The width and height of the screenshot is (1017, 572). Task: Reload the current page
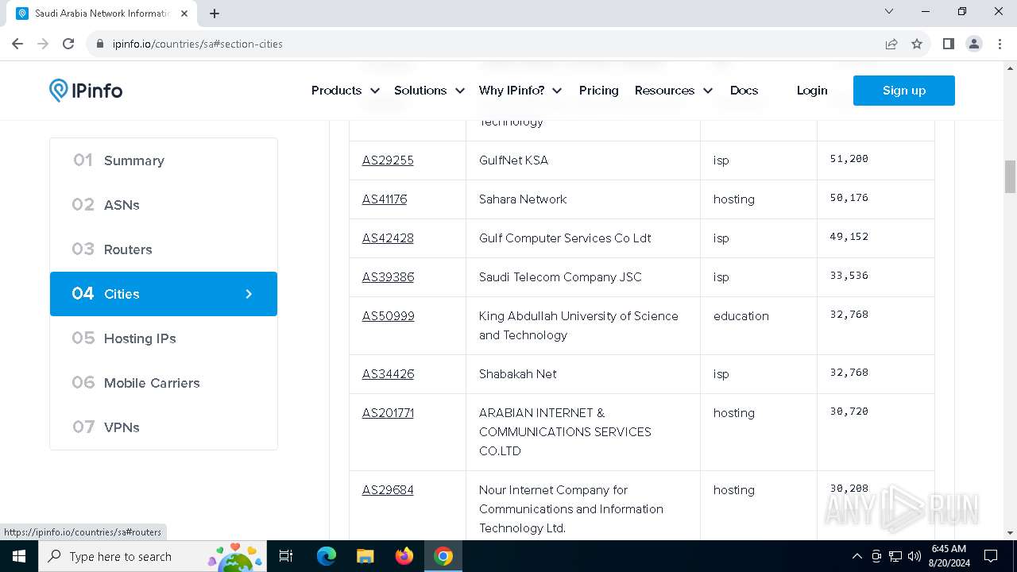pyautogui.click(x=68, y=44)
